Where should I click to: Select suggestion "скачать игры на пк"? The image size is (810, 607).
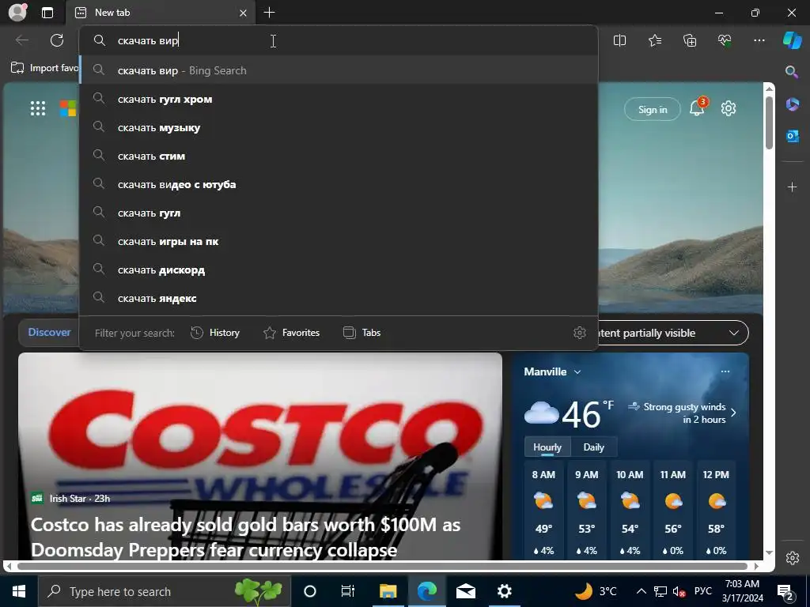339,241
